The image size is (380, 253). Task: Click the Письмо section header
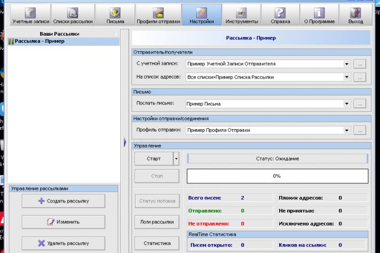[251, 92]
